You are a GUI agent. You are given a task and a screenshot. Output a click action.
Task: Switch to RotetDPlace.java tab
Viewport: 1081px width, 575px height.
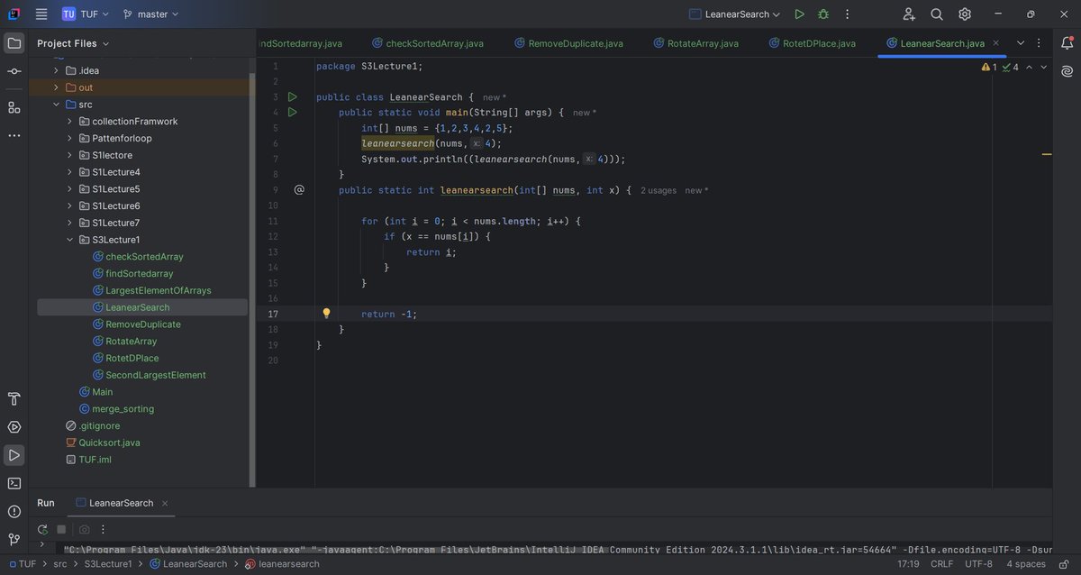pyautogui.click(x=811, y=43)
